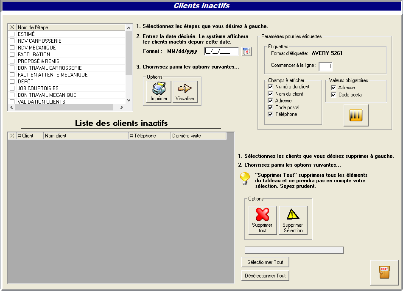Click the step list scroll left arrow
The height and width of the screenshot is (291, 403).
click(x=11, y=107)
